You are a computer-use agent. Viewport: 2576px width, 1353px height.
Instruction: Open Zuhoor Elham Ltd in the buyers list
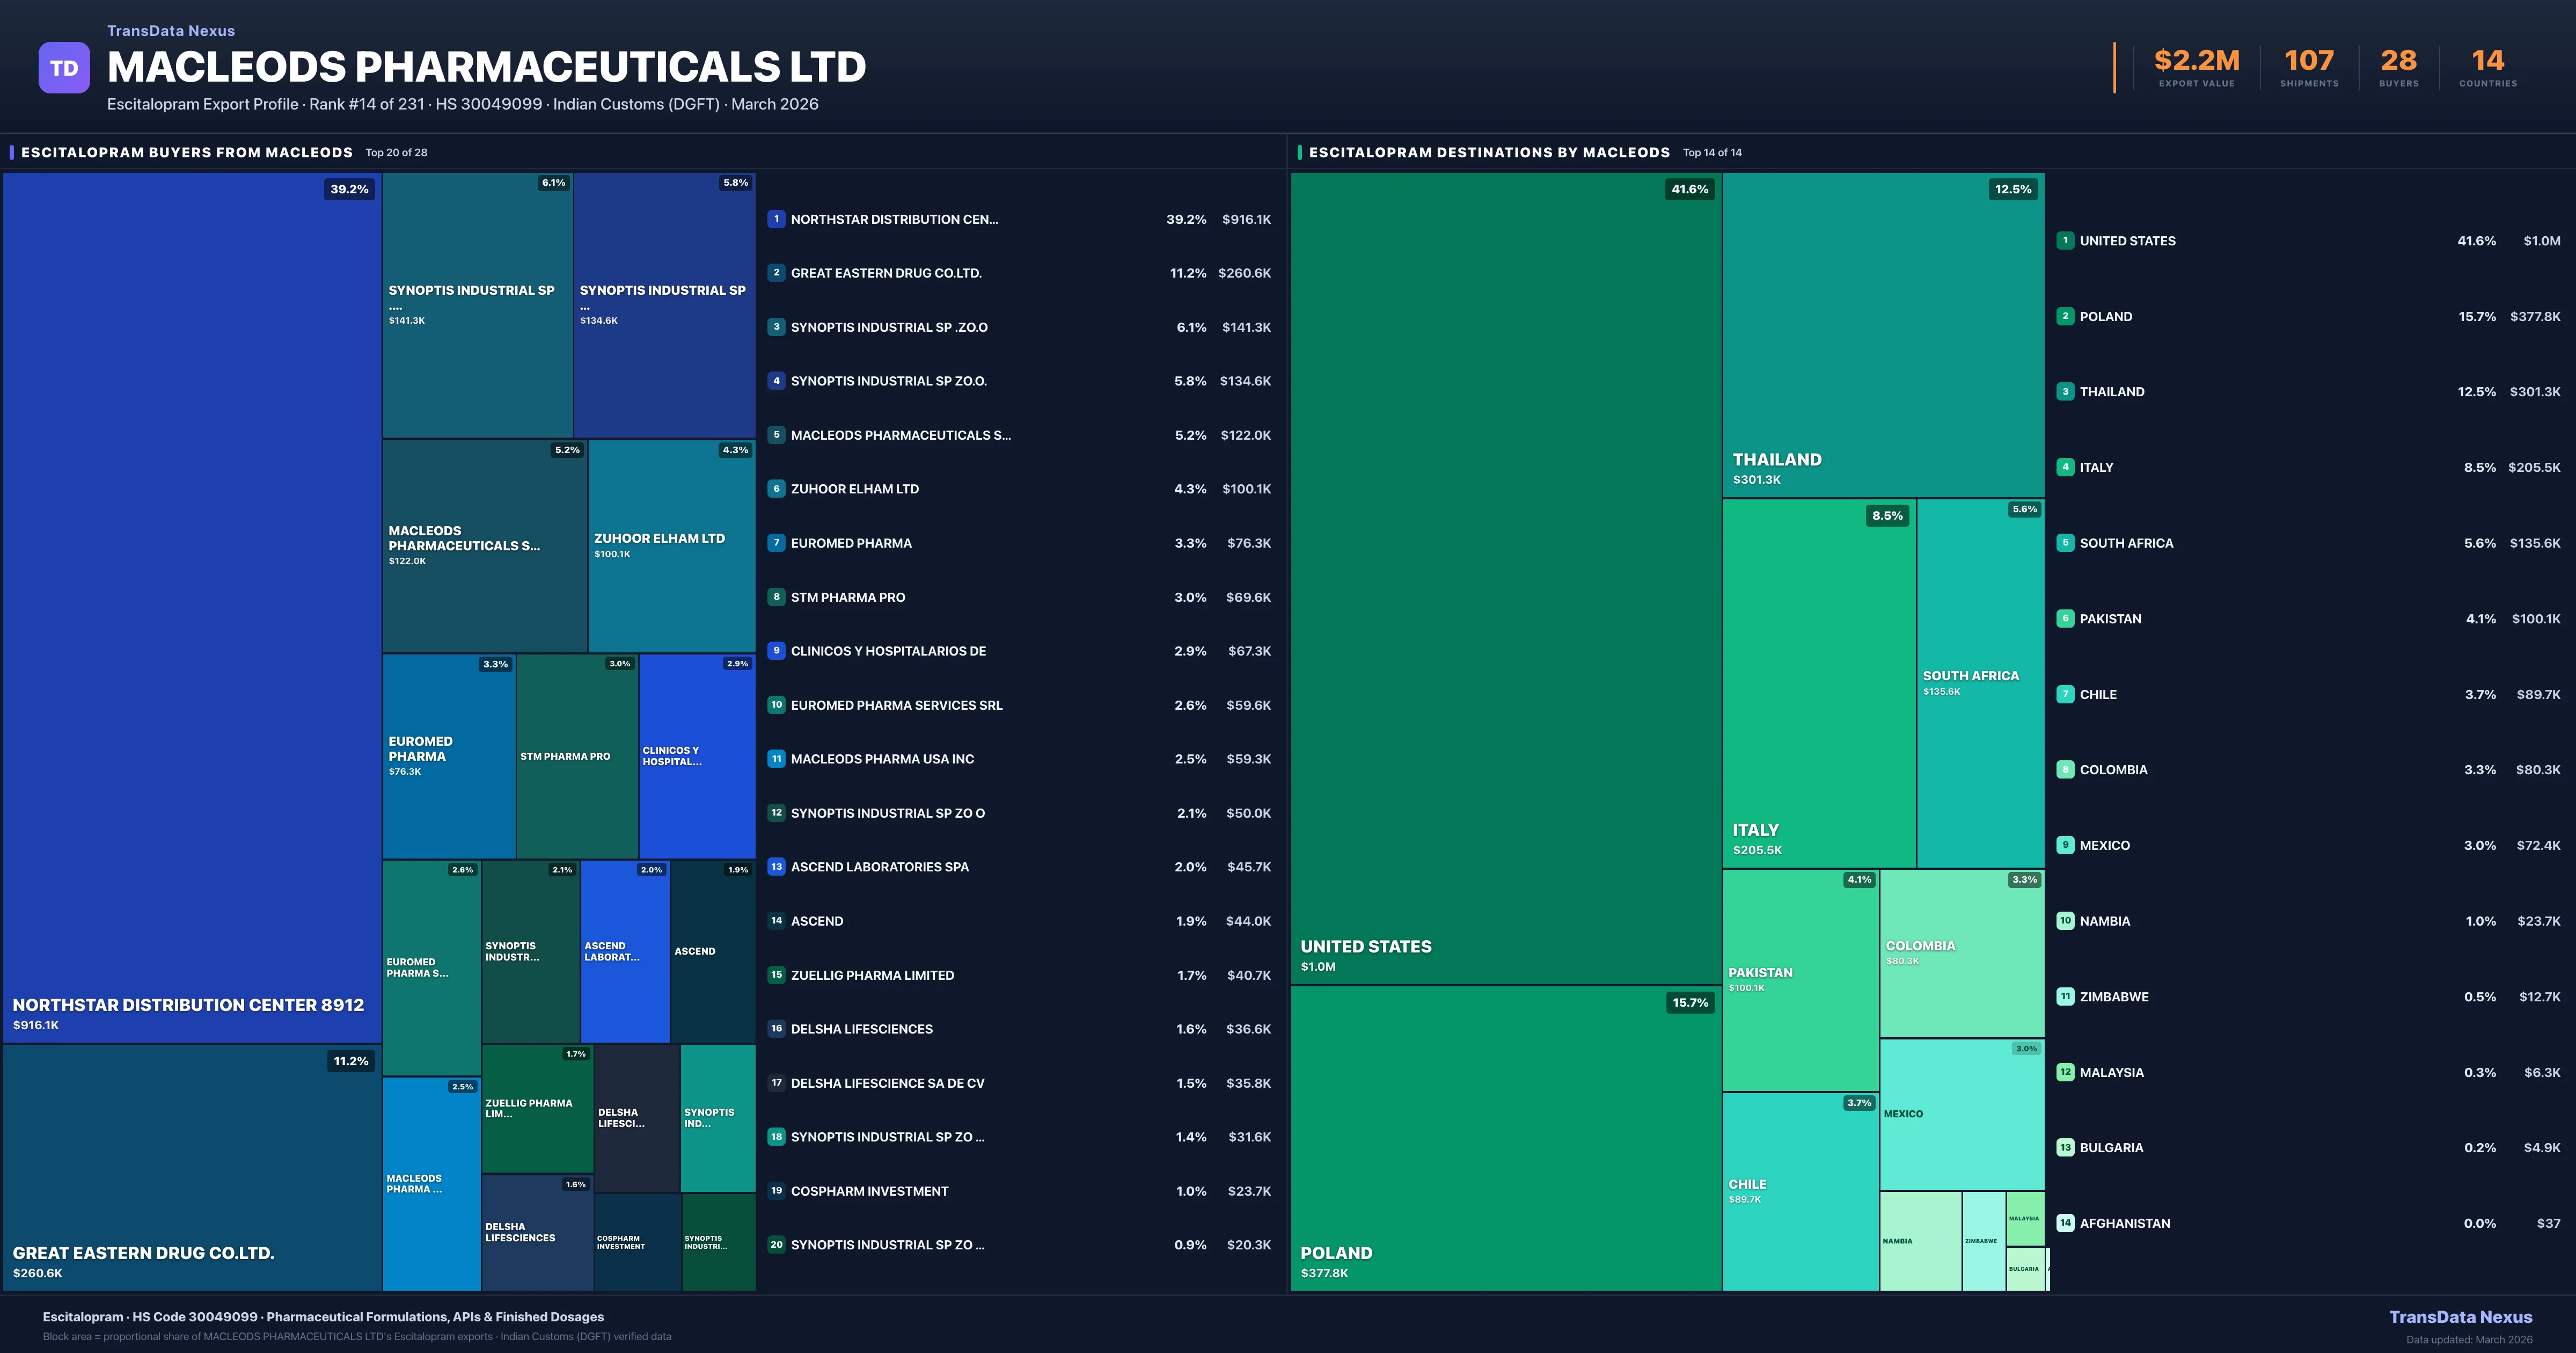click(854, 489)
